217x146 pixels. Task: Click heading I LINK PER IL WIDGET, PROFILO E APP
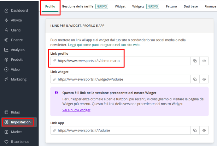(x=77, y=26)
